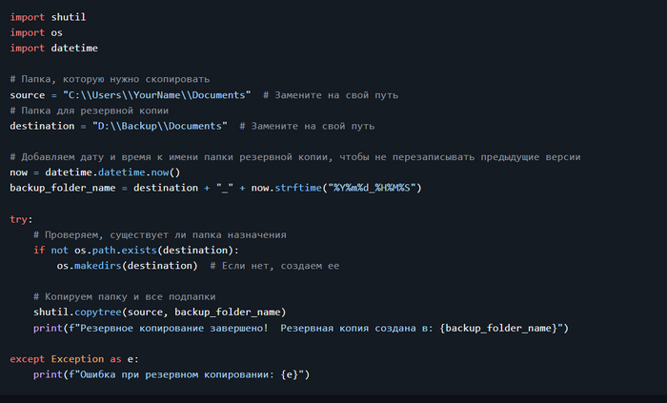Click the "try:" keyword
Image resolution: width=667 pixels, height=403 pixels.
(x=21, y=219)
